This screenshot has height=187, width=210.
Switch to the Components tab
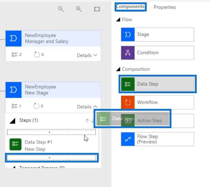pyautogui.click(x=130, y=7)
